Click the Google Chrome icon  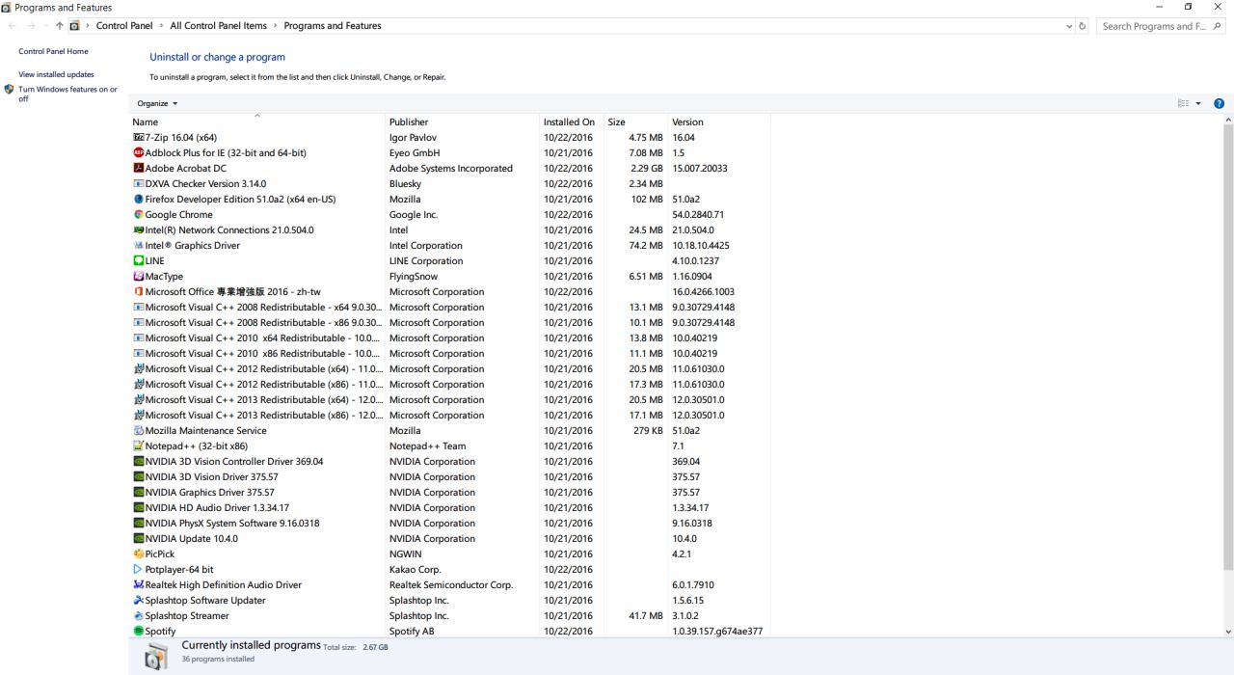(x=138, y=215)
